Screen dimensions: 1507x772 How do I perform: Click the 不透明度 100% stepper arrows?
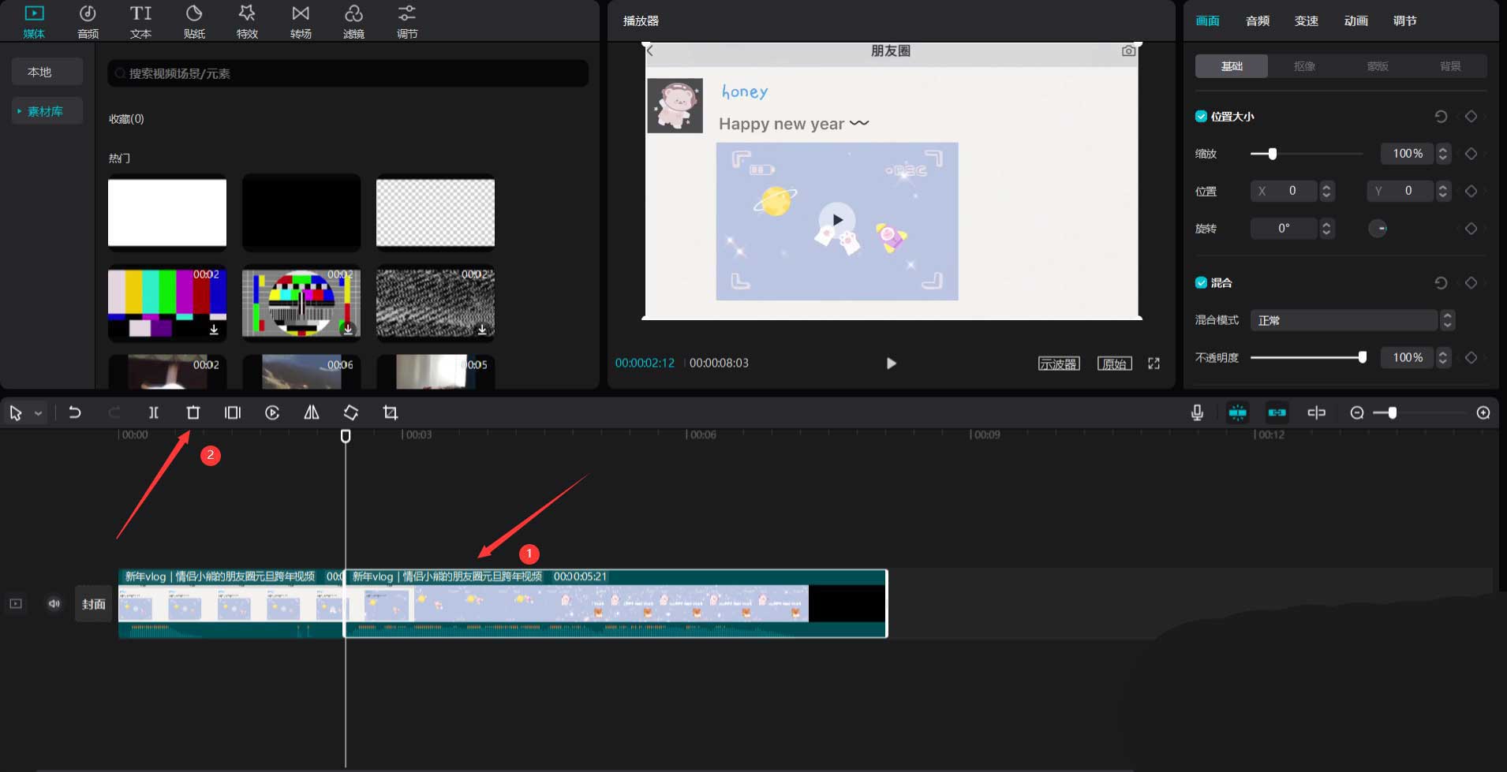[x=1443, y=358]
